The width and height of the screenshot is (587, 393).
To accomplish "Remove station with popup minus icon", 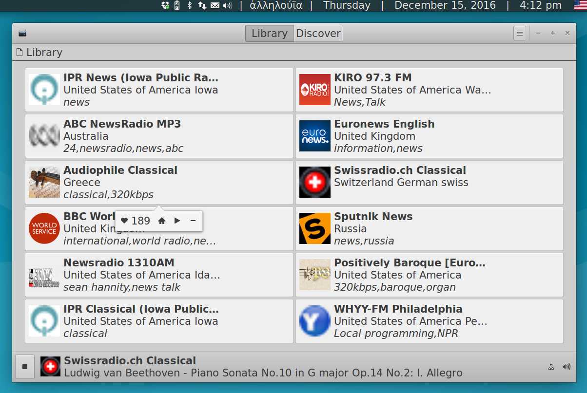I will tap(193, 221).
